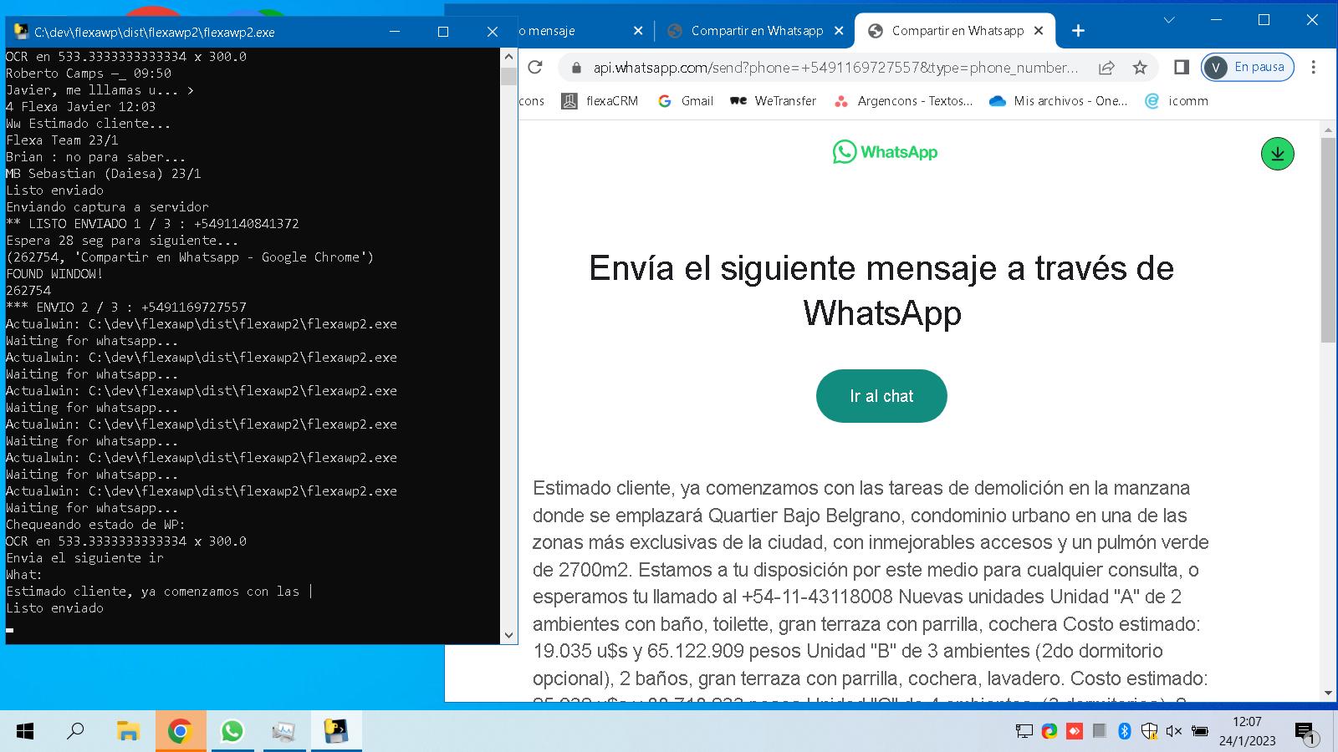This screenshot has height=752, width=1338.
Task: Minimize the flexawp2.exe console window
Action: tap(395, 32)
